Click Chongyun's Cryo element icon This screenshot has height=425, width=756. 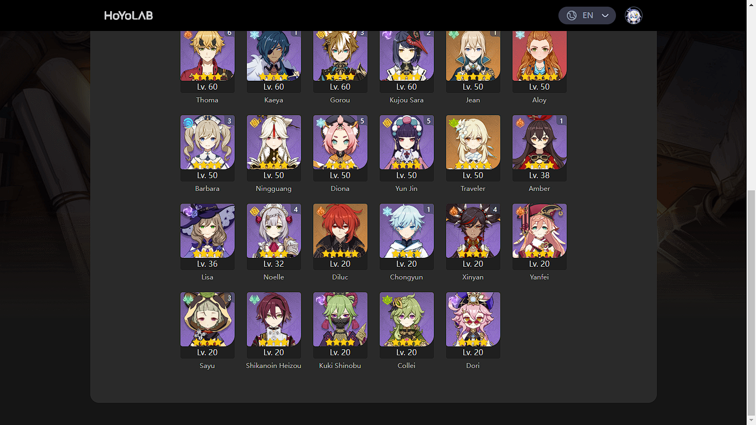(x=388, y=211)
